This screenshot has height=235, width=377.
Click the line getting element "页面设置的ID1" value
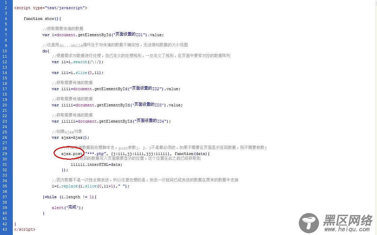(103, 34)
